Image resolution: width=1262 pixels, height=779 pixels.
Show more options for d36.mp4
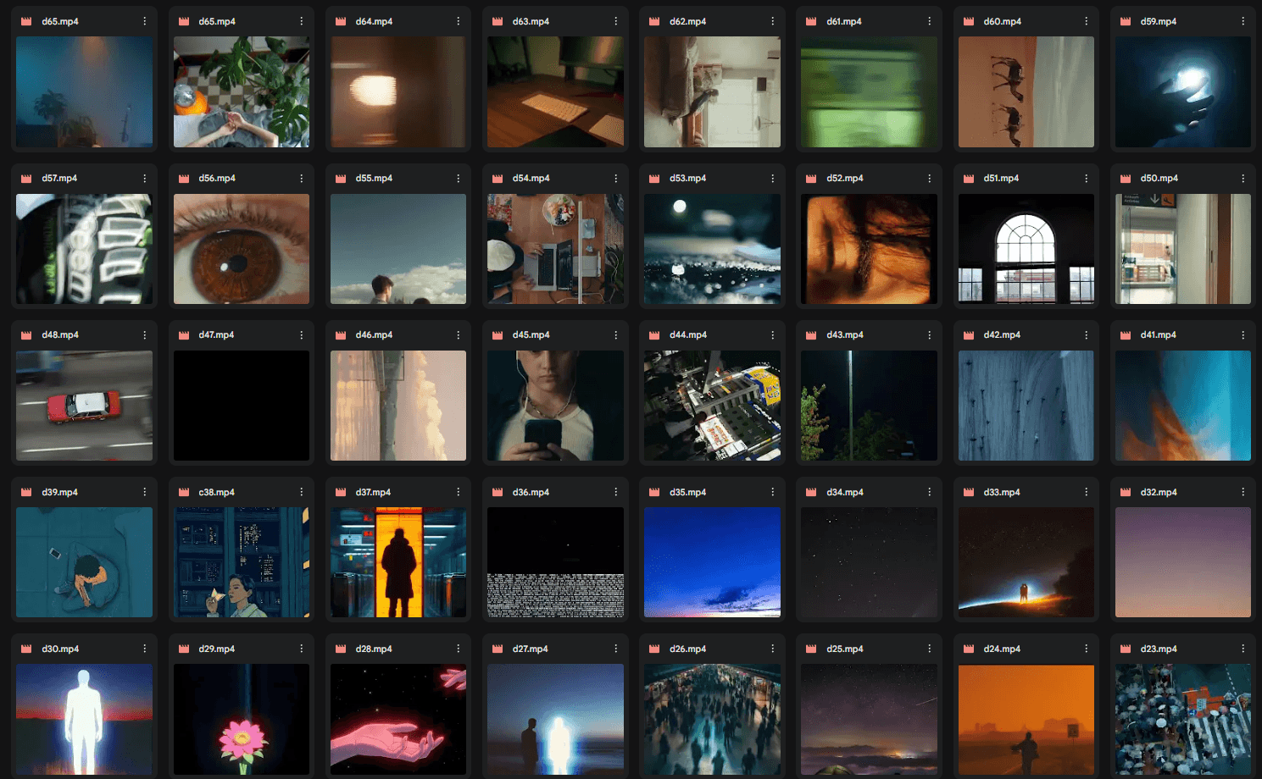coord(616,492)
